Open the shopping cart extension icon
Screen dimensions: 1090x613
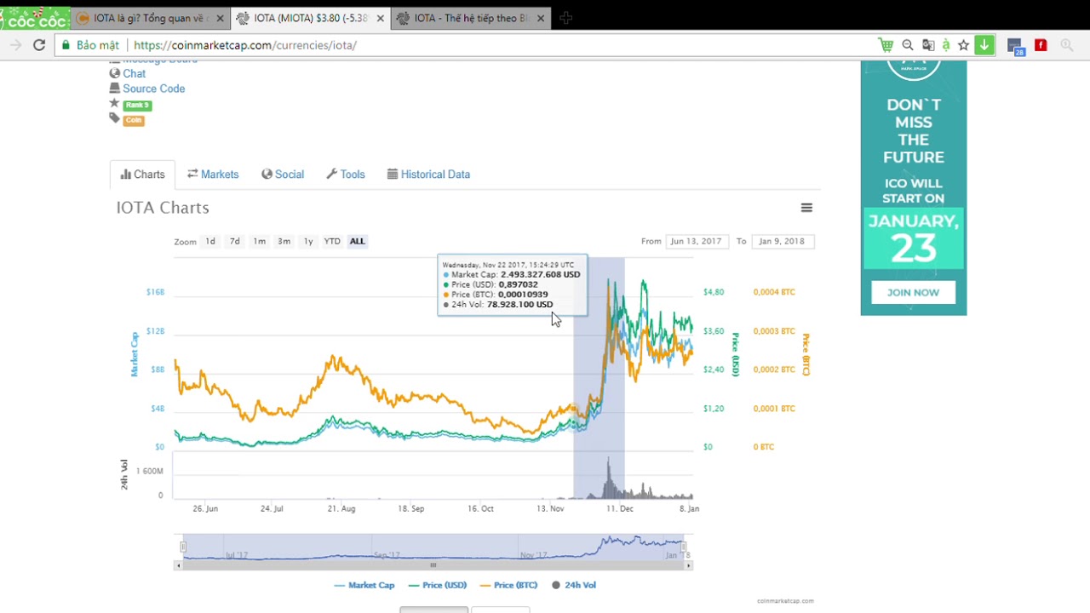coord(886,45)
